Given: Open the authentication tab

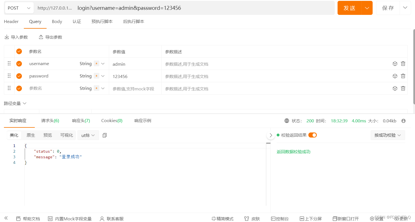Looking at the screenshot, I should (77, 22).
